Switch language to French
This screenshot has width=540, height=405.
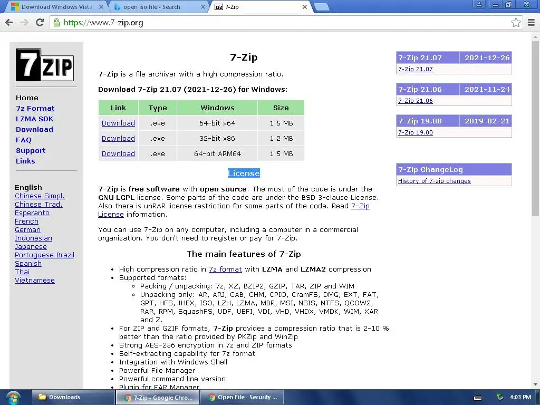(26, 221)
